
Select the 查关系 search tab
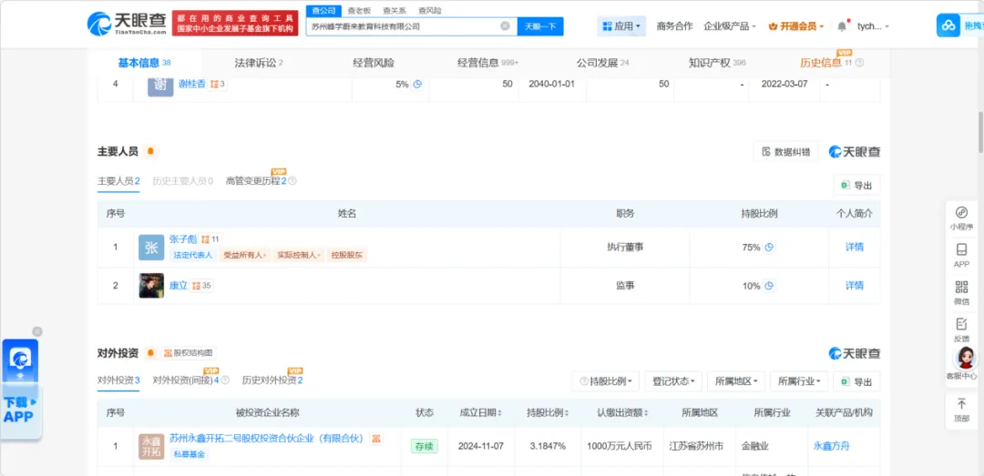pos(395,10)
